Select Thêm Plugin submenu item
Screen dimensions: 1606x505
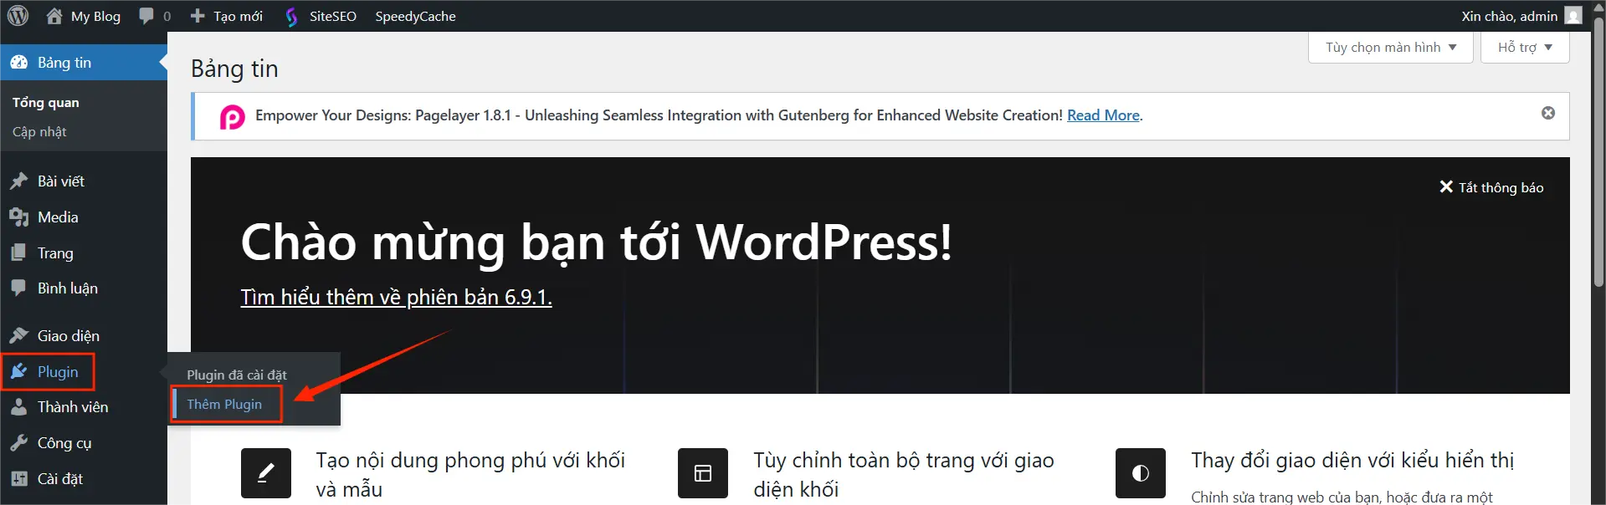coord(224,405)
